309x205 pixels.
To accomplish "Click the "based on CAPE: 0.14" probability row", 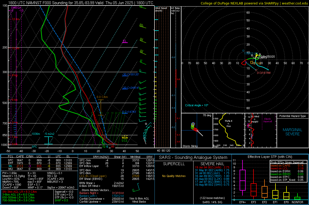I will tap(287, 165).
